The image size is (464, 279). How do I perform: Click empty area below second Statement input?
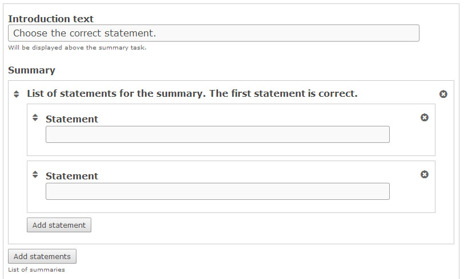coord(228,206)
